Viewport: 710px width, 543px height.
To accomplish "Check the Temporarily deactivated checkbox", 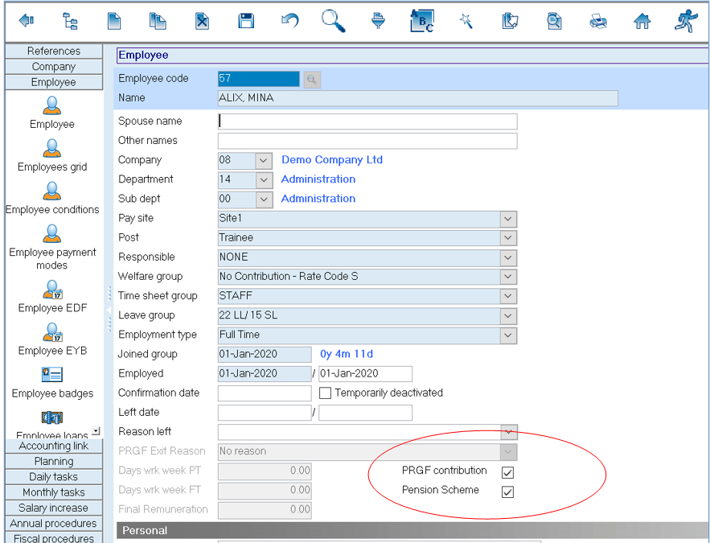I will (326, 393).
